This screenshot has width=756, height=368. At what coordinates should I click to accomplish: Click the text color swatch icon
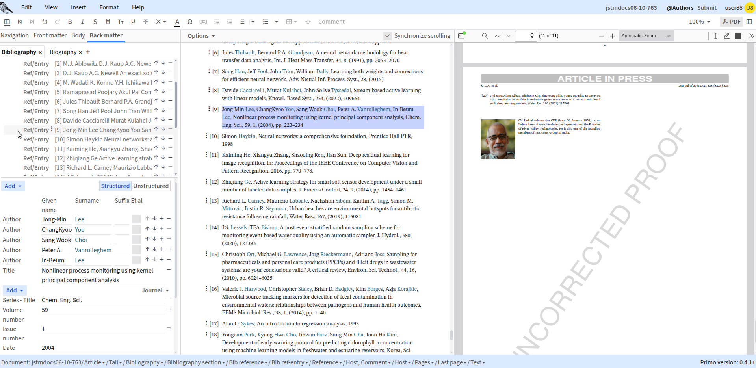(177, 22)
